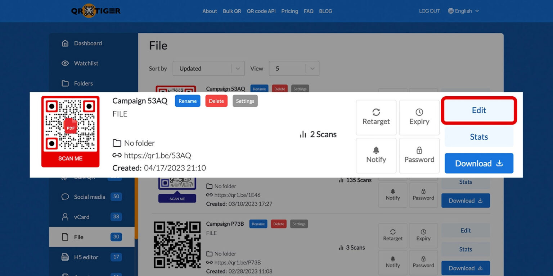
Task: Click Retarget in highlighted Campaign 53AQ card
Action: coord(376,118)
